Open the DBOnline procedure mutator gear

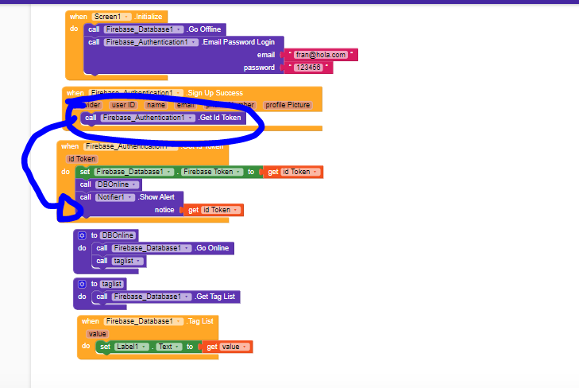coord(82,235)
